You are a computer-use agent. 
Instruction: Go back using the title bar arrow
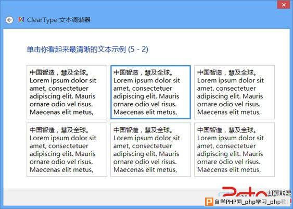click(x=9, y=20)
